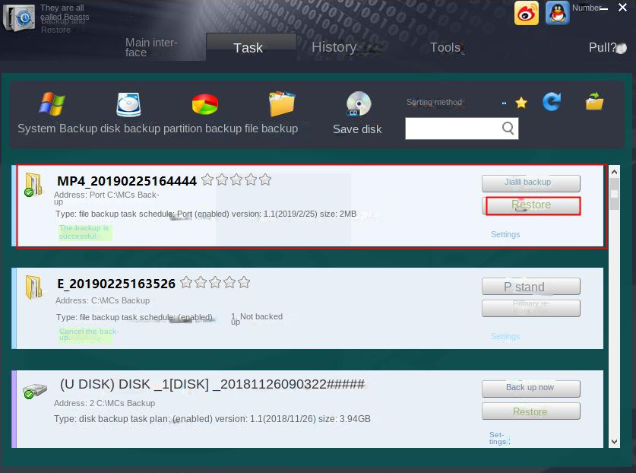Screen dimensions: 636x473
Task: Open the import folder icon with green arrow
Action: pos(594,102)
